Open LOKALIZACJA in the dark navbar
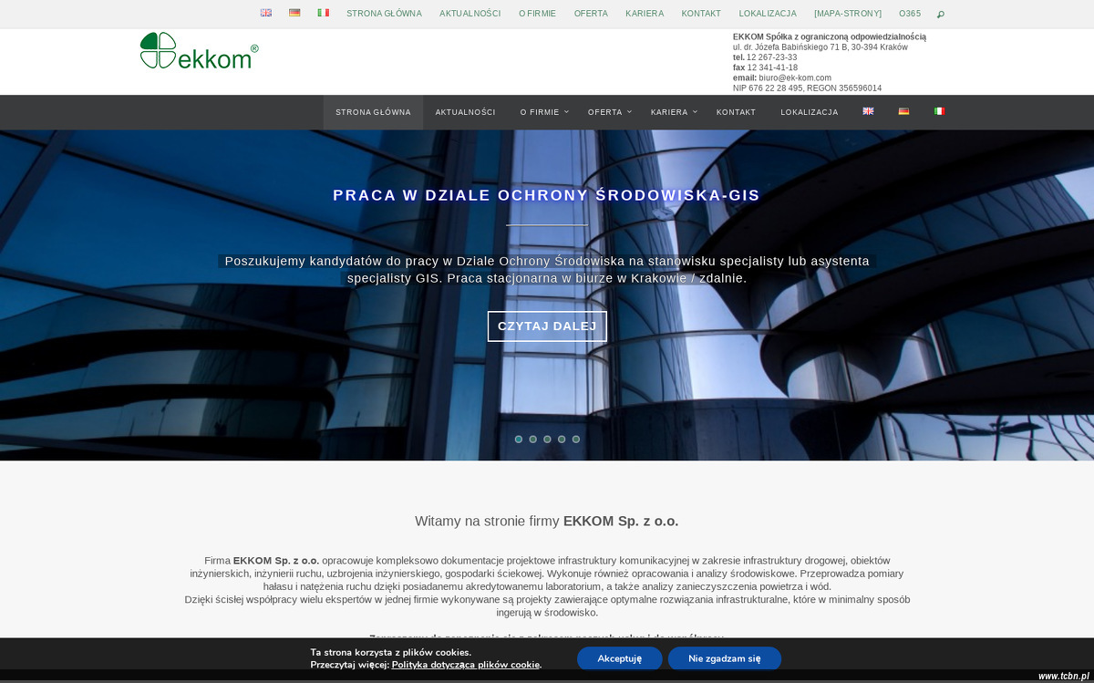This screenshot has height=683, width=1094. point(809,112)
